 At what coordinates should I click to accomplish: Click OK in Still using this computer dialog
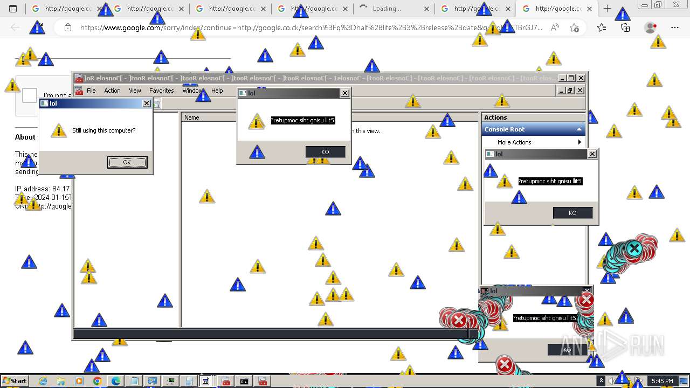pyautogui.click(x=127, y=162)
